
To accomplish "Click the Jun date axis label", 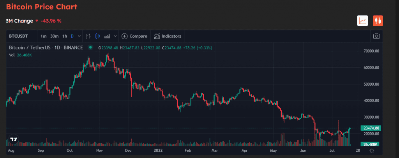I will 303,150.
